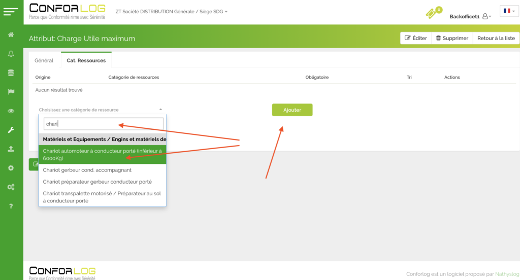Open the wrench tools sidebar icon
This screenshot has width=520, height=280.
[x=11, y=130]
